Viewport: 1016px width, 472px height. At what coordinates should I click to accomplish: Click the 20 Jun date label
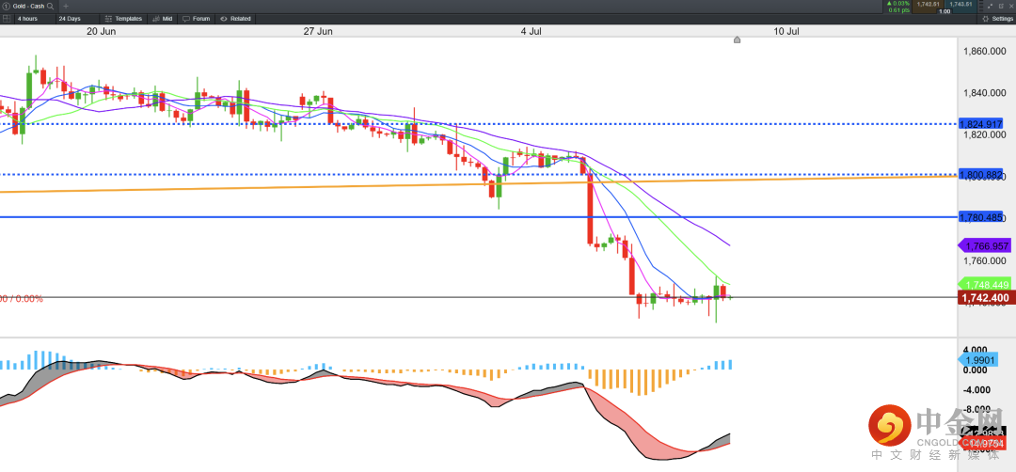click(101, 31)
